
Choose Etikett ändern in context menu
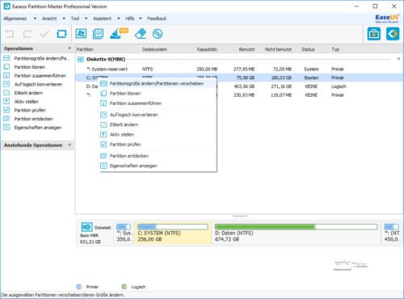pyautogui.click(x=158, y=124)
